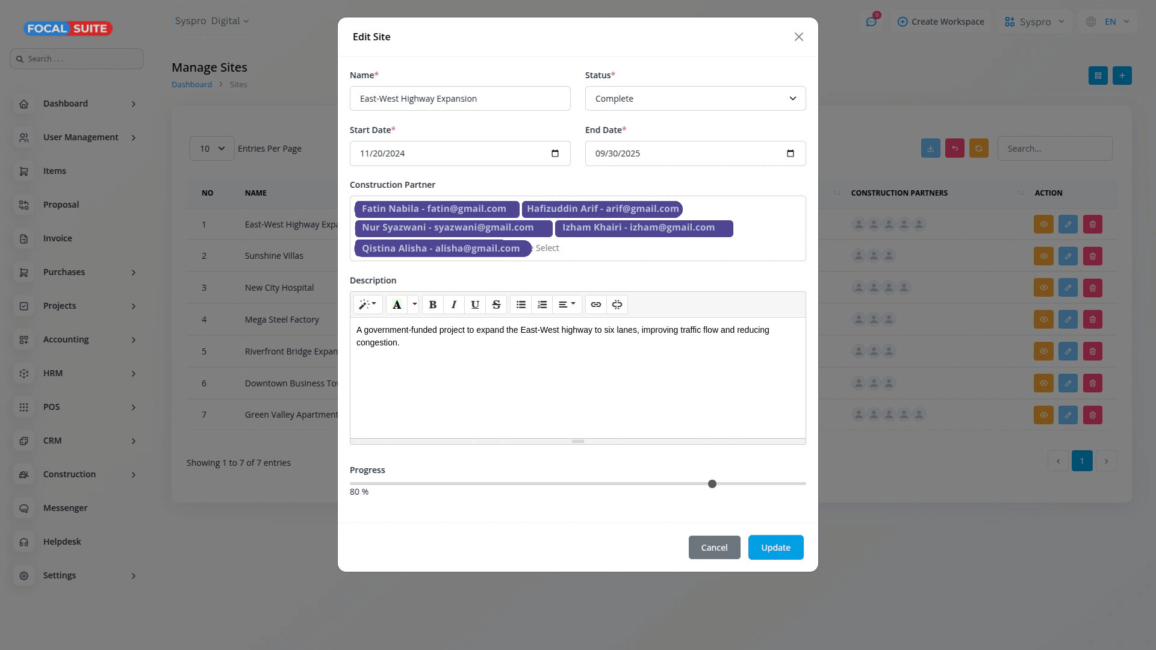Click the Progress slider handle
Viewport: 1156px width, 650px height.
point(712,484)
